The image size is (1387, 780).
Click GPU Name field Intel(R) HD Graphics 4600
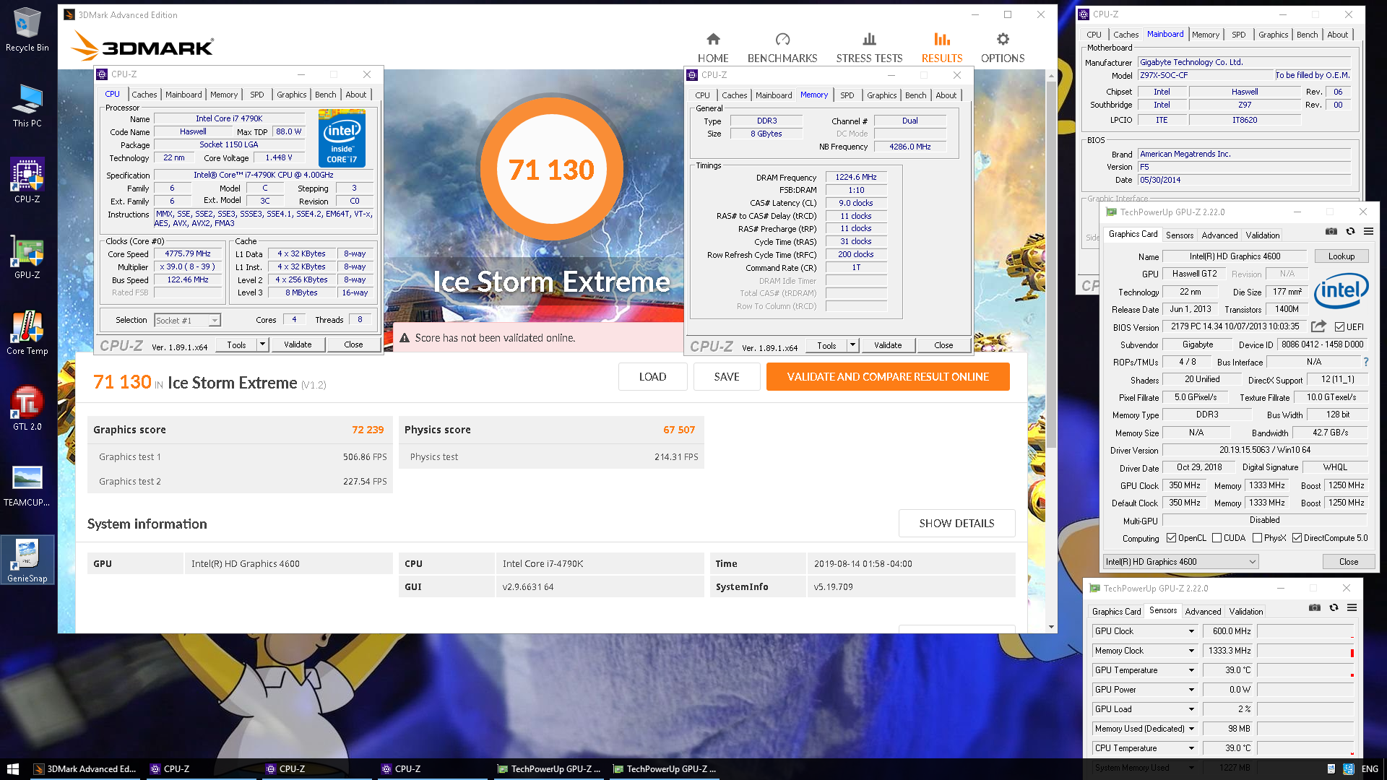(x=1234, y=256)
